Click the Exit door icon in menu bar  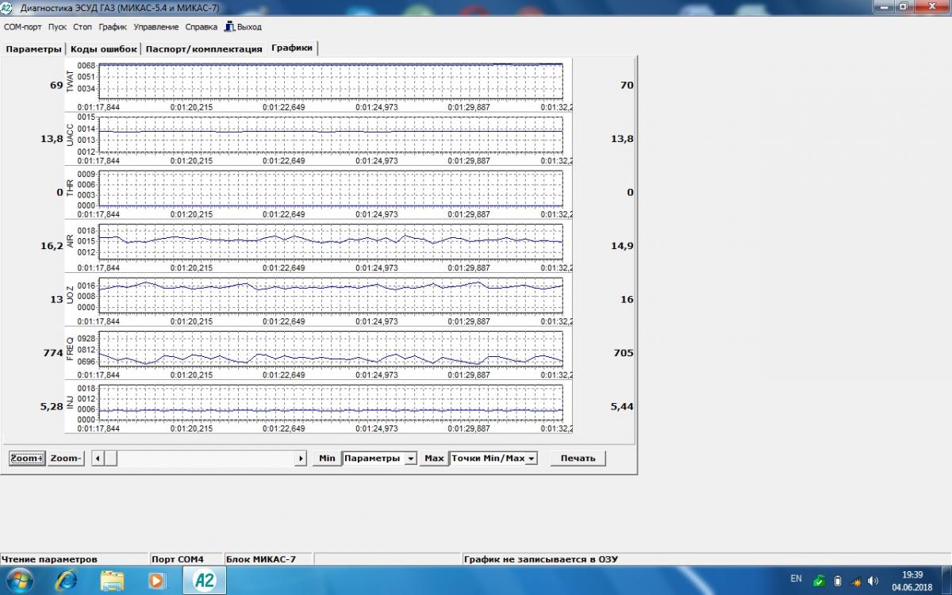pos(229,26)
